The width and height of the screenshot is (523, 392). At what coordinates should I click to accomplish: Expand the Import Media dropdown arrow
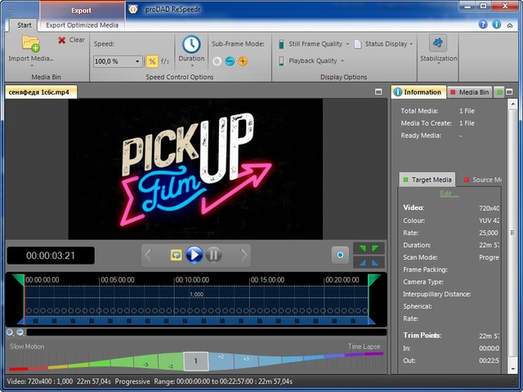32,65
